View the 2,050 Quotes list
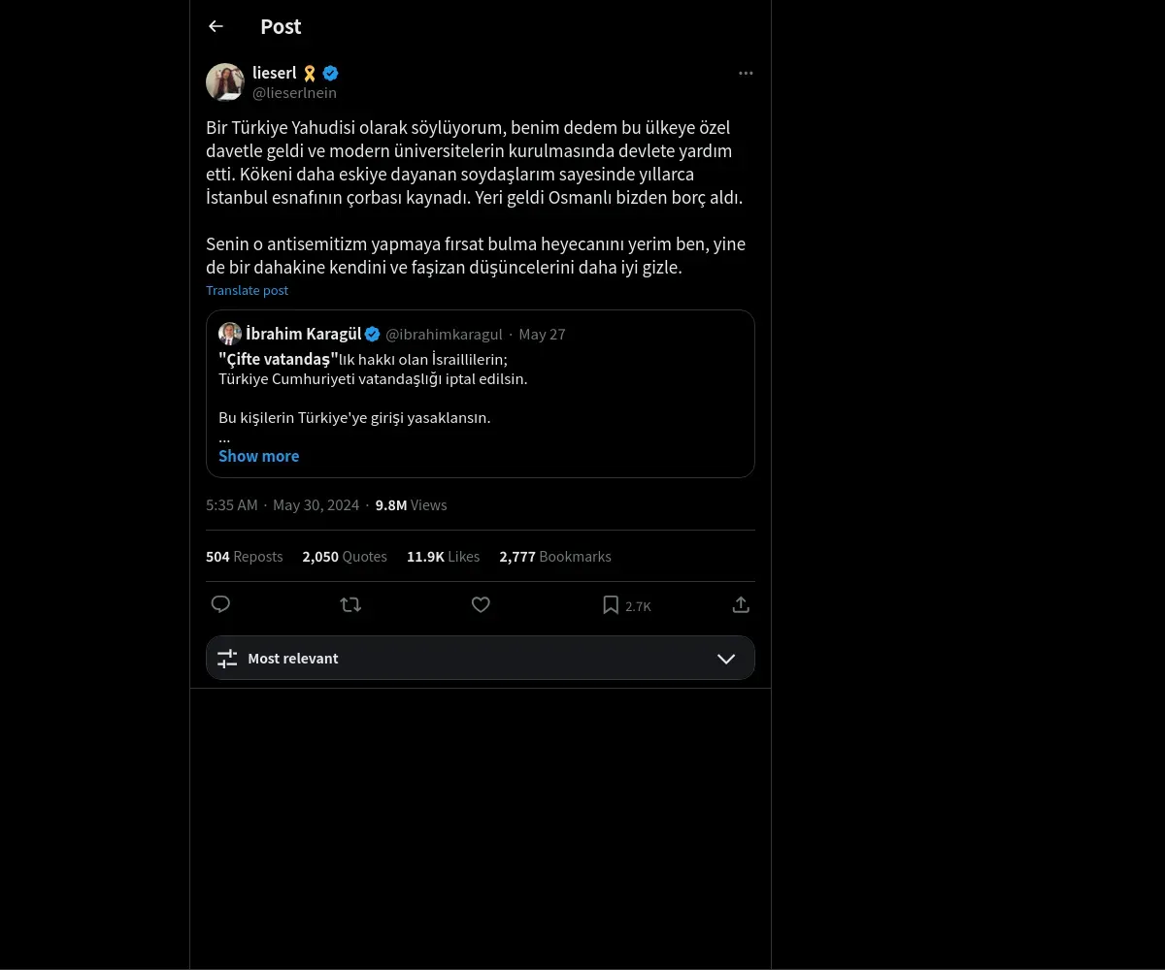The height and width of the screenshot is (970, 1165). coord(345,557)
